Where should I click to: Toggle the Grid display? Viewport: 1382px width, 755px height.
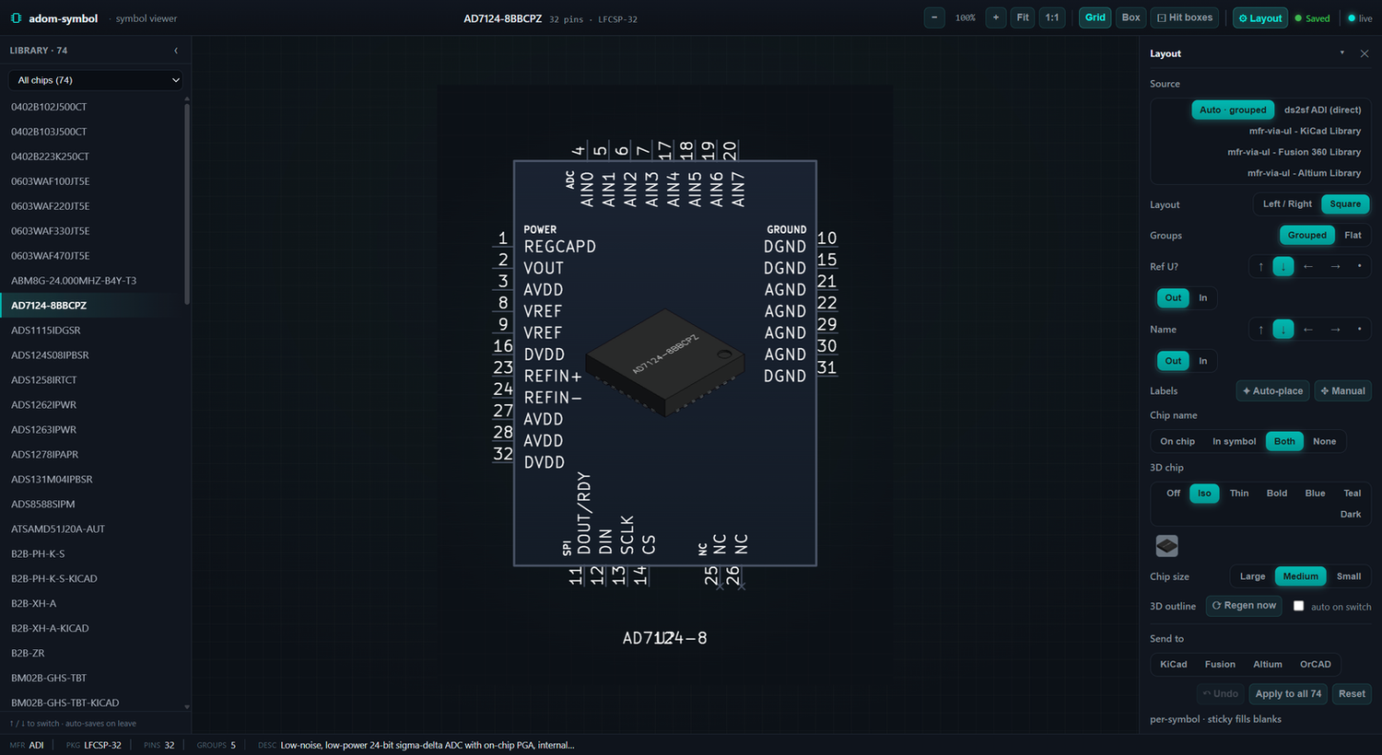(x=1095, y=17)
